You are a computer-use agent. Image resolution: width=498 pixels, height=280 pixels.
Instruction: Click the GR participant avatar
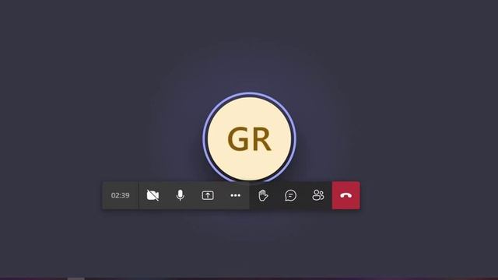[x=249, y=138]
